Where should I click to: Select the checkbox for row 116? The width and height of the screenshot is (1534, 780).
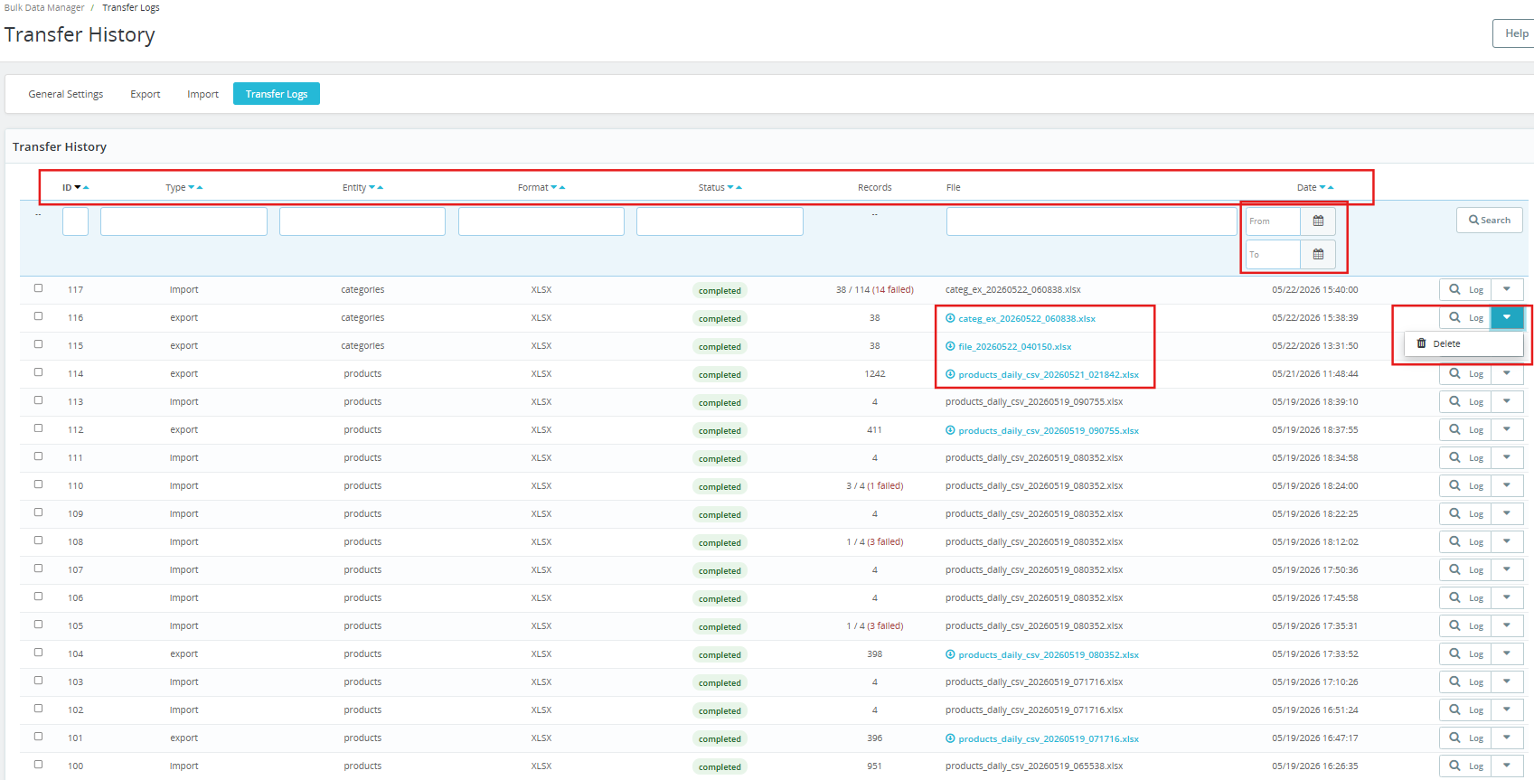[x=38, y=316]
